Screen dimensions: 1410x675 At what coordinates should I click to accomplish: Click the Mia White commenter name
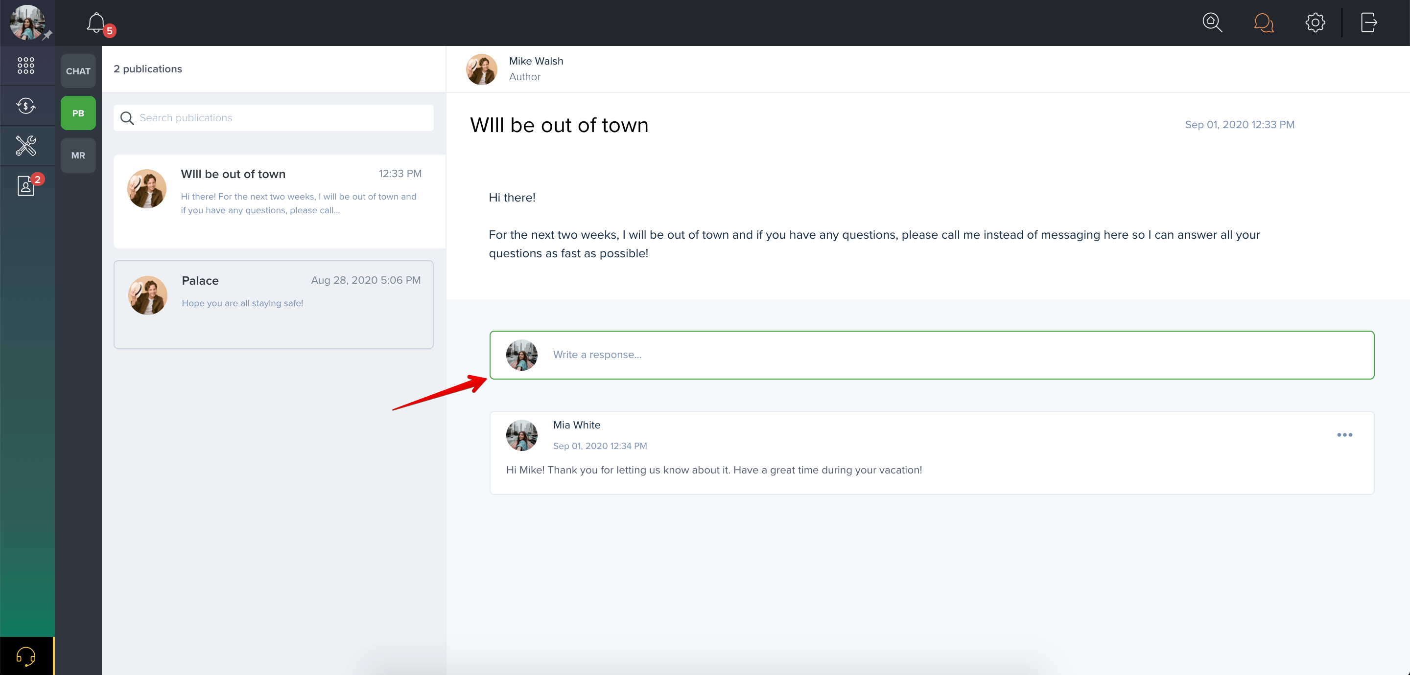(x=576, y=425)
